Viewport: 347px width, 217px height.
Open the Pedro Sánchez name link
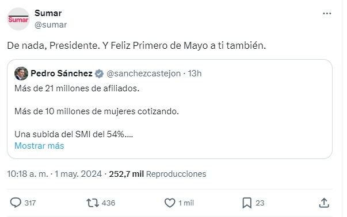point(62,73)
